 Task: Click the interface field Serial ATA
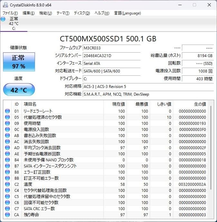111,63
